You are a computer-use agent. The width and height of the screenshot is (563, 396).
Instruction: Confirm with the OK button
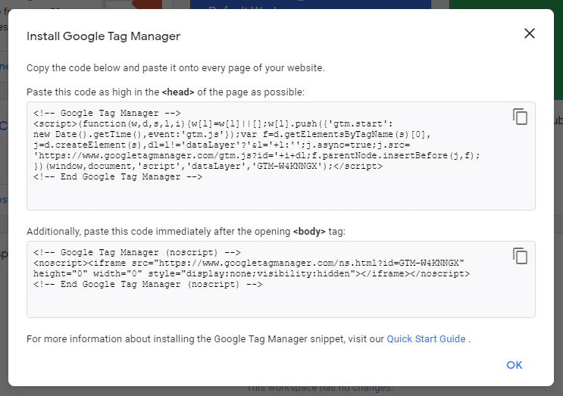(x=515, y=365)
